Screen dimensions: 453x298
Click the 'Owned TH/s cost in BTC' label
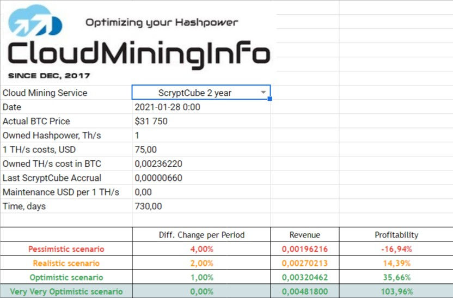click(x=52, y=163)
